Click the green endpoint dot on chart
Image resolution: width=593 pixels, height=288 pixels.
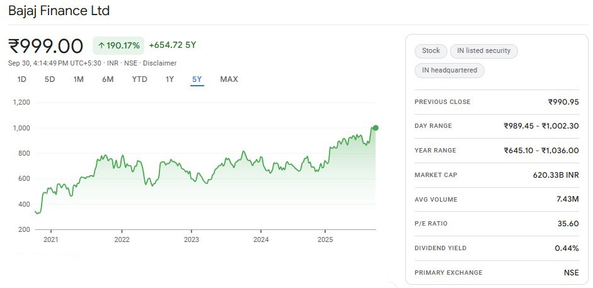pos(375,128)
